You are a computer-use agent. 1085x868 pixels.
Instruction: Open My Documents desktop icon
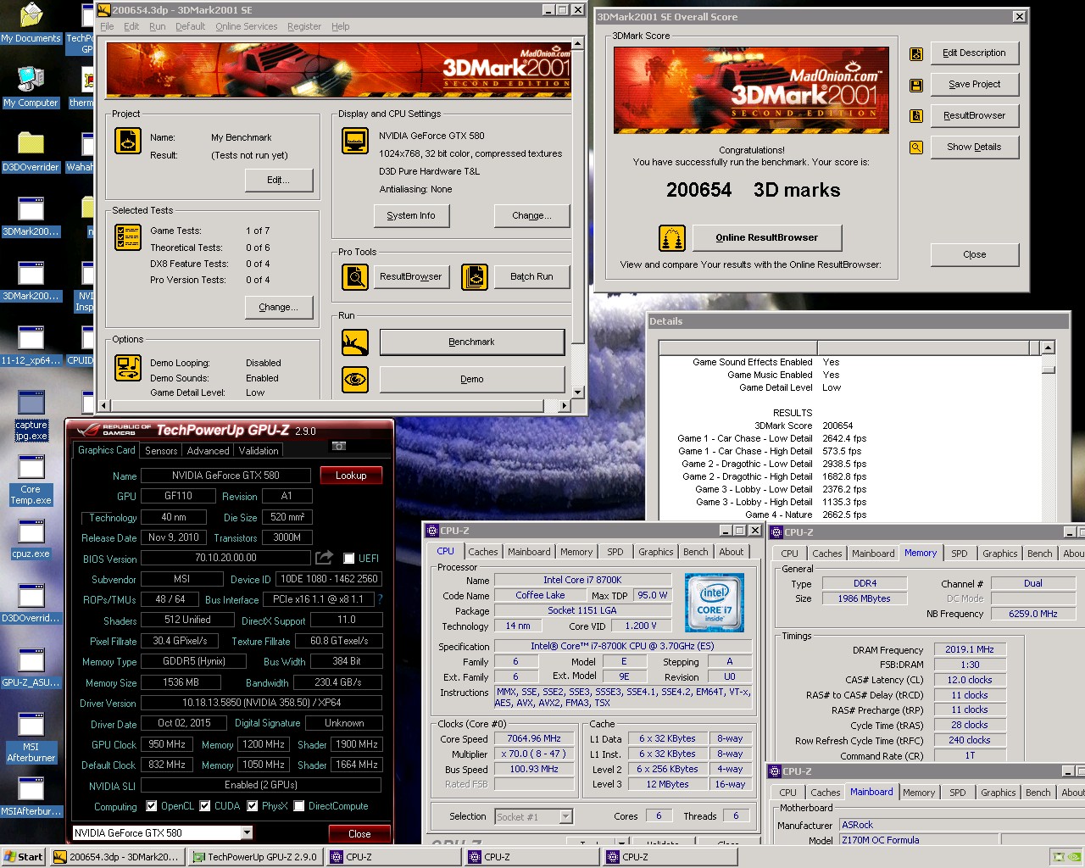(31, 22)
